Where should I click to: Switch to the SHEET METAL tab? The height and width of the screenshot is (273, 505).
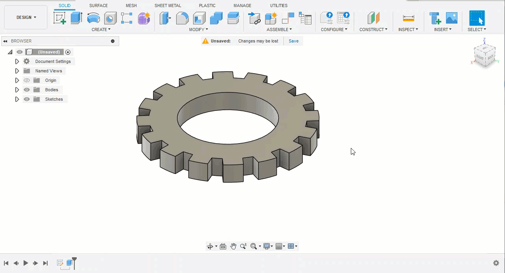pos(168,6)
